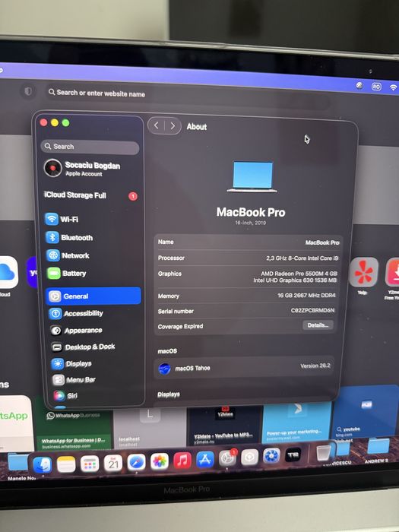Click the Details... coverage button
Image resolution: width=399 pixels, height=532 pixels.
point(318,325)
